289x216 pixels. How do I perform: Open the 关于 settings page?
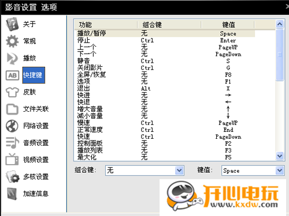coord(29,24)
